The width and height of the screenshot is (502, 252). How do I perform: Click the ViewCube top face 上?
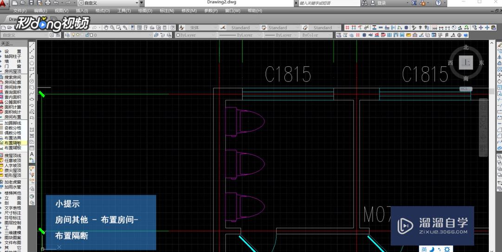pyautogui.click(x=466, y=63)
